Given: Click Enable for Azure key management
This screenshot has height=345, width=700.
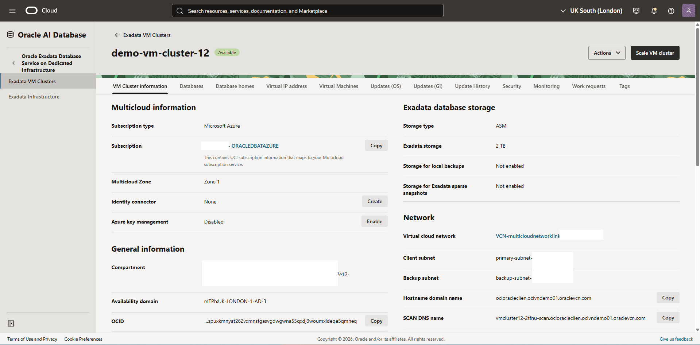Looking at the screenshot, I should (374, 221).
